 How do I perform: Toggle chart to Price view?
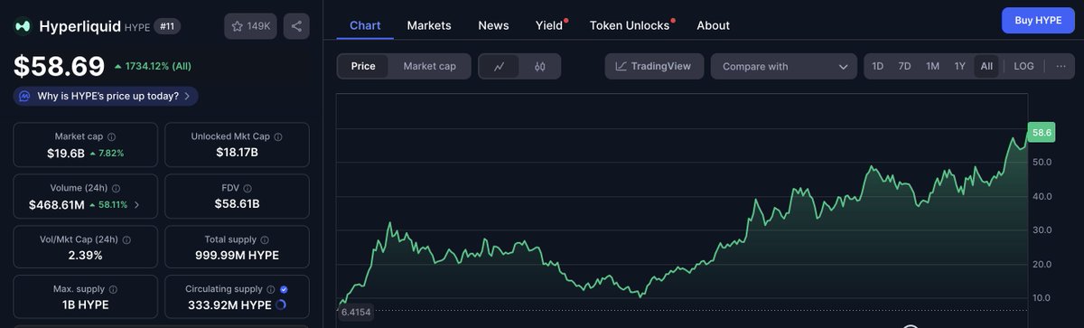tap(363, 66)
